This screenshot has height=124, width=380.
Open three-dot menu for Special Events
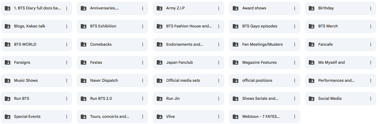[67, 117]
